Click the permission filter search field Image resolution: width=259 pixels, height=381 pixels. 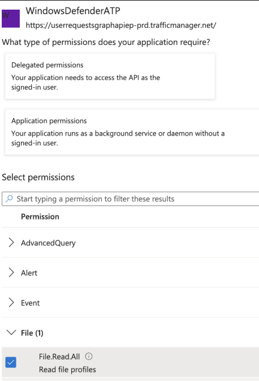pos(130,199)
